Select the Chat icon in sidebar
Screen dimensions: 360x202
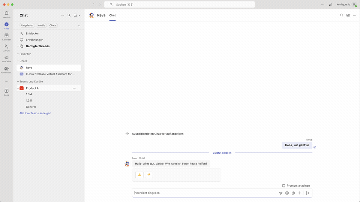pos(6,26)
